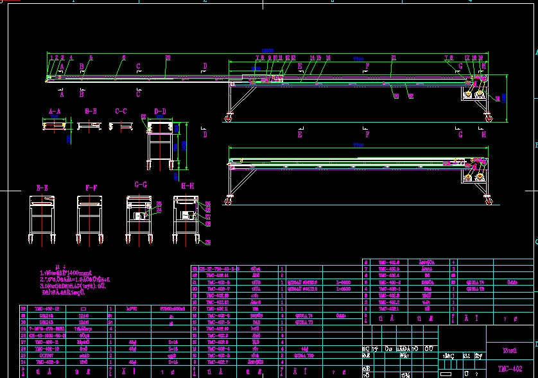This screenshot has width=538, height=378.
Task: Select the 7700 dimension above the lower conveyor view
Action: (358, 145)
